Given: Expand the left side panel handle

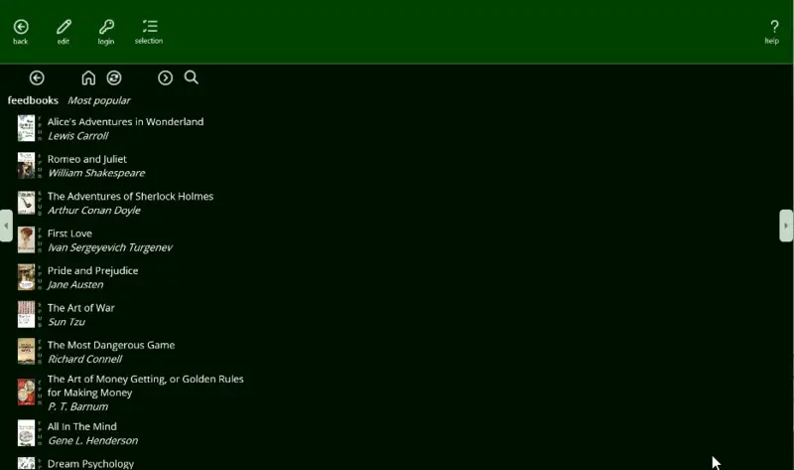Looking at the screenshot, I should click(x=6, y=226).
